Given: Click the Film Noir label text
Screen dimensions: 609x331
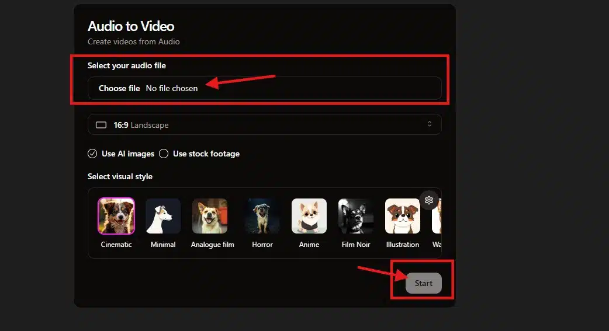Looking at the screenshot, I should point(356,245).
